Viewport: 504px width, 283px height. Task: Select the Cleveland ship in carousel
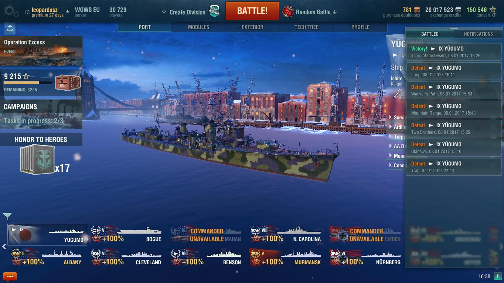(x=126, y=257)
